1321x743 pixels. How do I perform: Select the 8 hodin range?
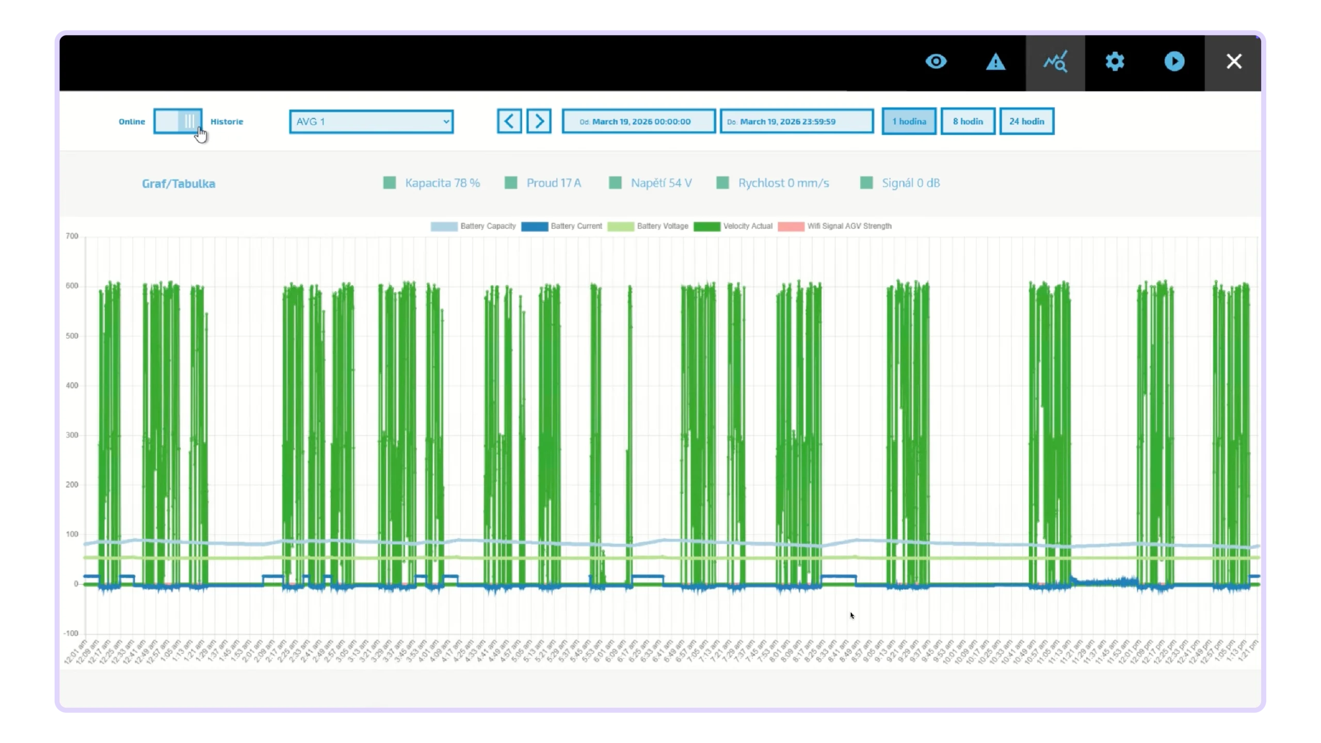[968, 121]
